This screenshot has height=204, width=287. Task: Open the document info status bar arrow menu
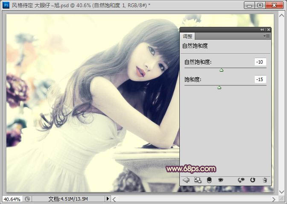click(108, 199)
